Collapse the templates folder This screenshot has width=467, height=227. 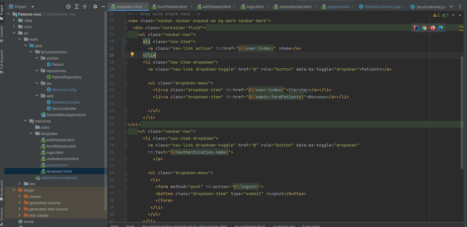tap(31, 133)
